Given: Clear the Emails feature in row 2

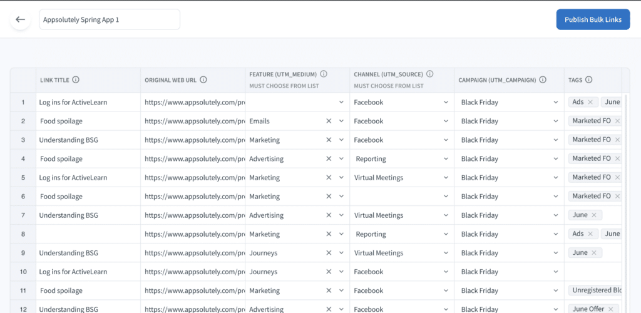Looking at the screenshot, I should (329, 121).
